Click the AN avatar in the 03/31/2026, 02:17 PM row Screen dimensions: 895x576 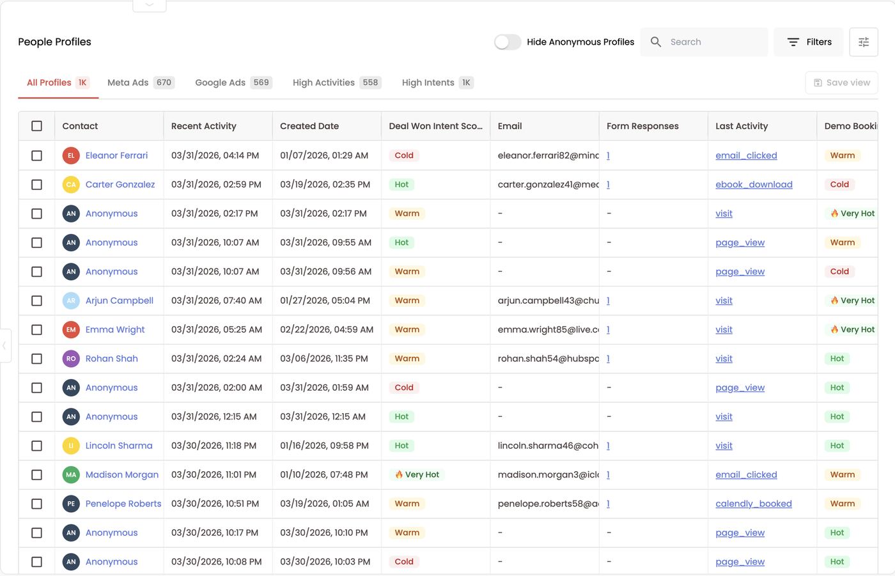[x=71, y=214]
